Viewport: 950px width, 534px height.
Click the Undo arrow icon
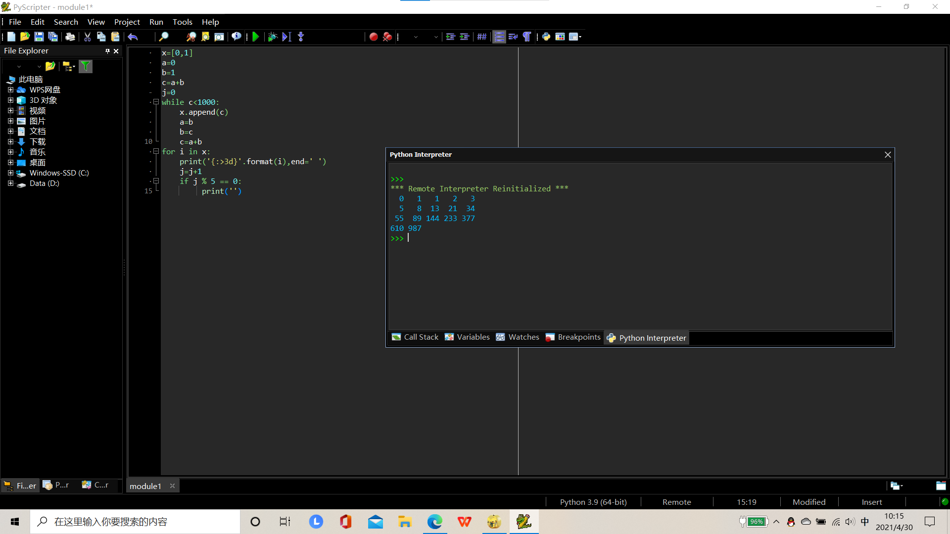[133, 37]
